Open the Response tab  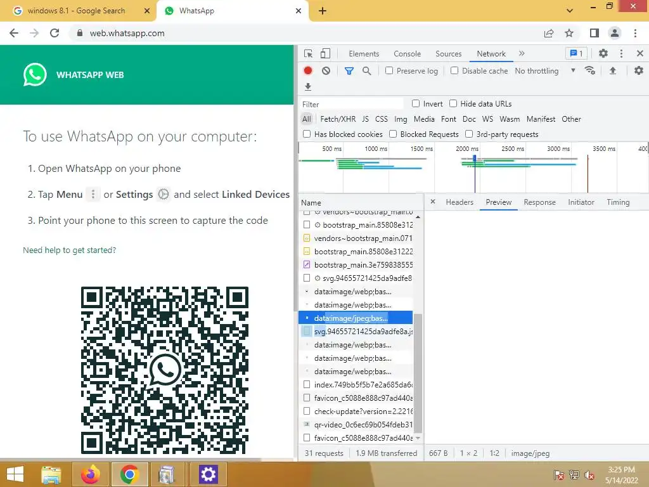(539, 202)
